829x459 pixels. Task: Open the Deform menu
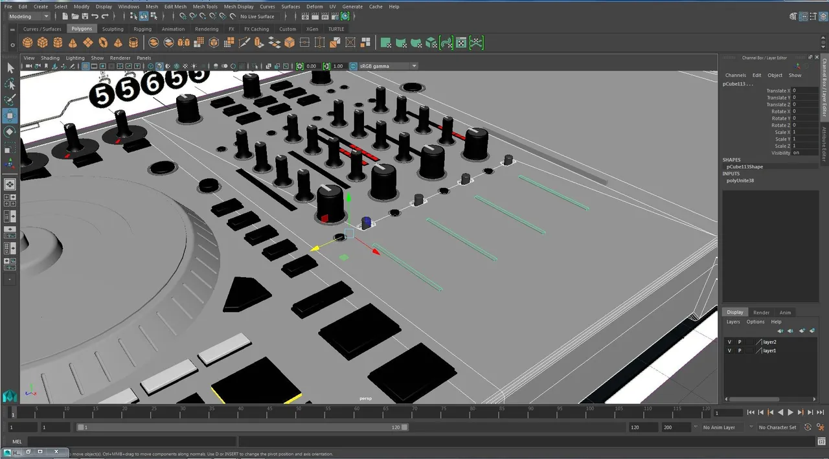click(x=315, y=6)
